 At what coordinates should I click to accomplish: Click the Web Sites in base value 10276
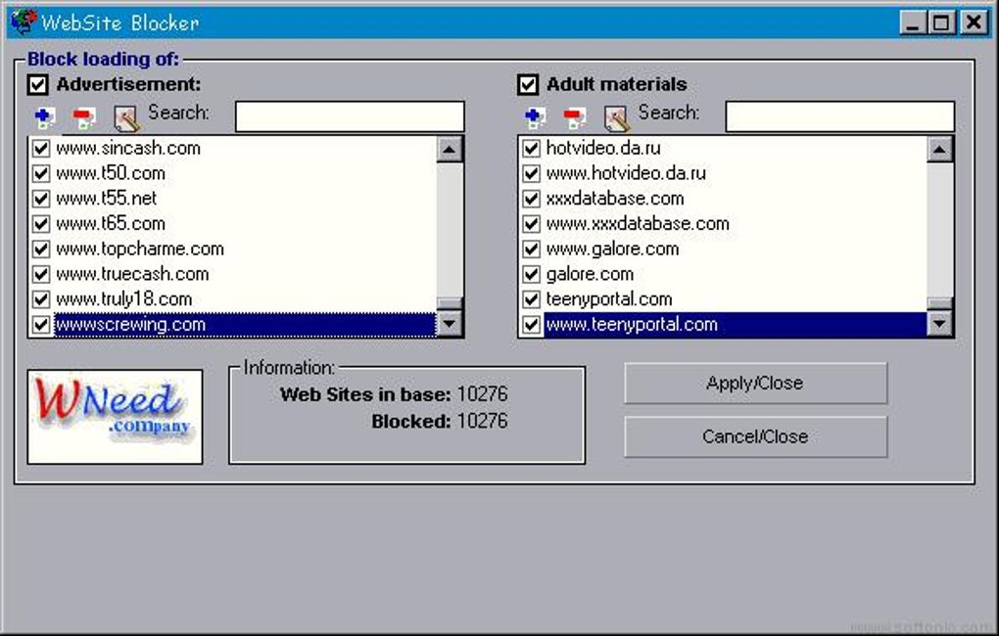pos(482,394)
